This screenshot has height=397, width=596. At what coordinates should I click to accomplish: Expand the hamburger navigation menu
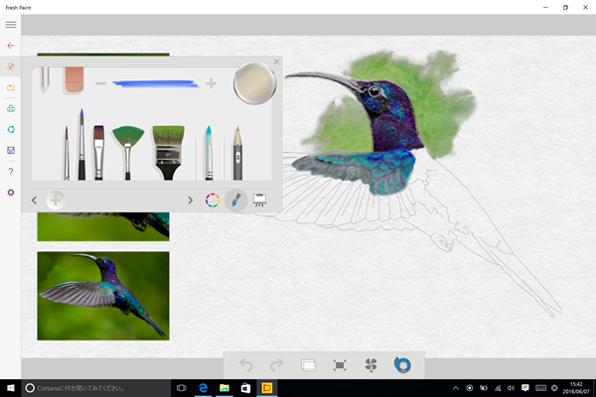[x=10, y=24]
